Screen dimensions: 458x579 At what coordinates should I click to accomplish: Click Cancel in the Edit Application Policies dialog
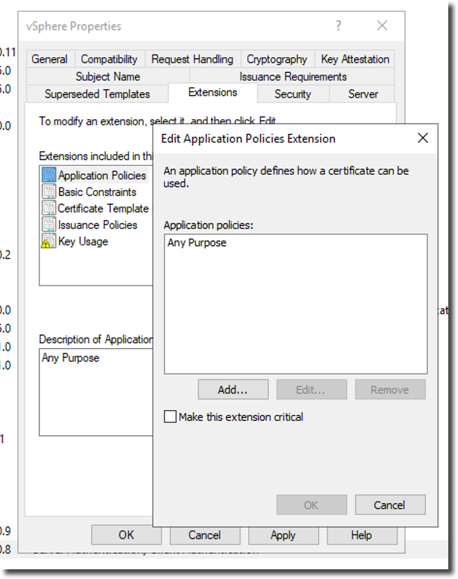click(390, 505)
